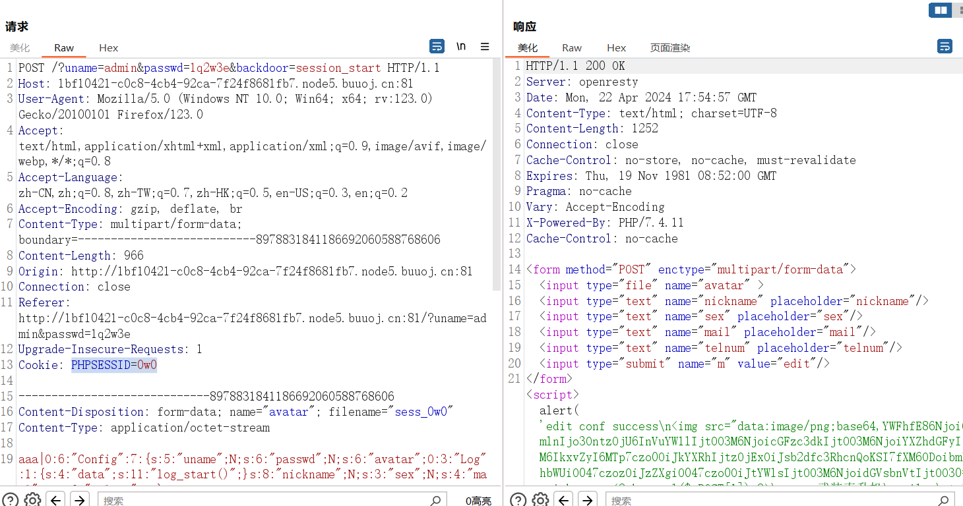Click the <script> tag line in response
The image size is (963, 506).
coord(552,395)
